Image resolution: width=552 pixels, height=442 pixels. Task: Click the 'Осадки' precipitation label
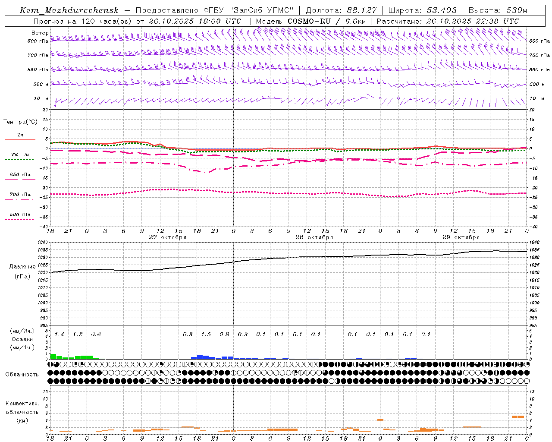click(22, 339)
